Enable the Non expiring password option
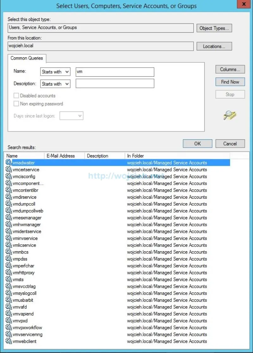This screenshot has height=353, width=253. click(16, 104)
